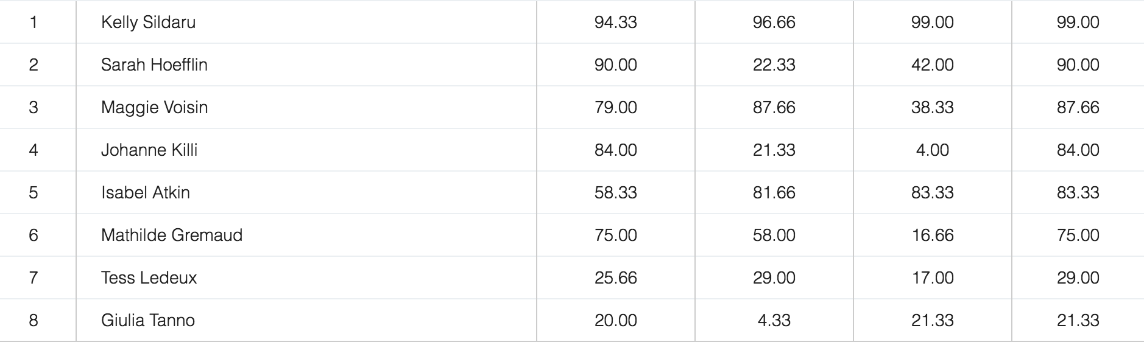Select Giulia Tanno's name
This screenshot has width=1144, height=342.
point(148,321)
